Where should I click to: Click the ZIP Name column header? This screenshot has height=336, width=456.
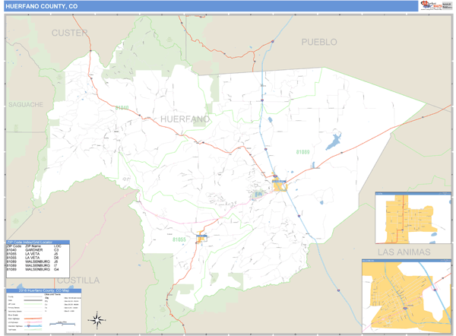(33, 246)
